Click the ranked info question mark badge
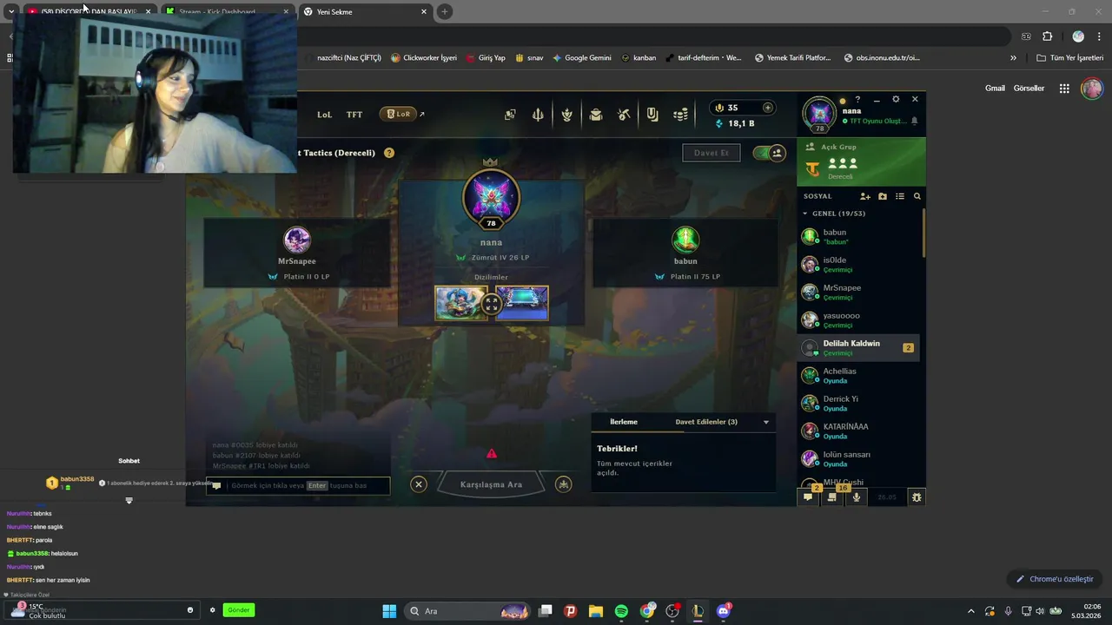 [389, 153]
